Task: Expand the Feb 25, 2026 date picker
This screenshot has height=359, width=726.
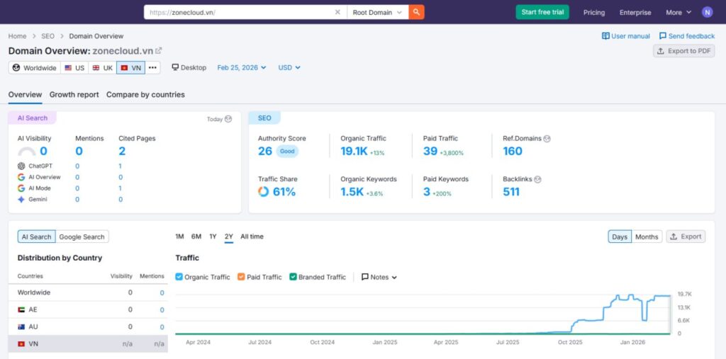Action: (241, 68)
